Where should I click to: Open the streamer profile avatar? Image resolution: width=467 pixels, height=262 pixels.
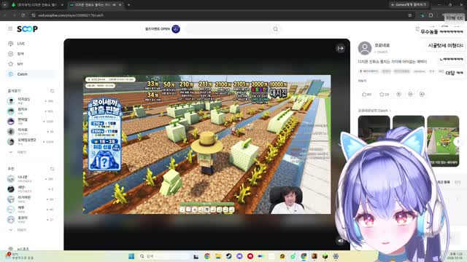click(x=365, y=48)
